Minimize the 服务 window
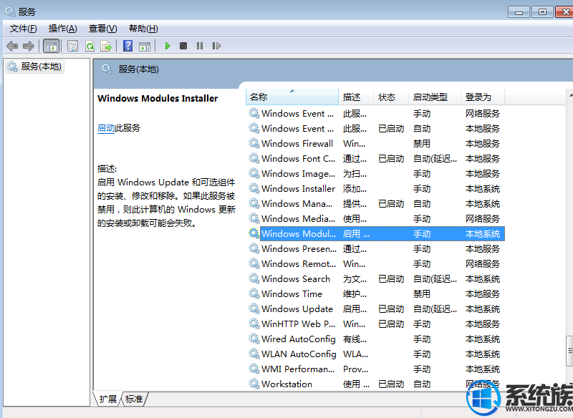The width and height of the screenshot is (573, 418). (x=519, y=12)
